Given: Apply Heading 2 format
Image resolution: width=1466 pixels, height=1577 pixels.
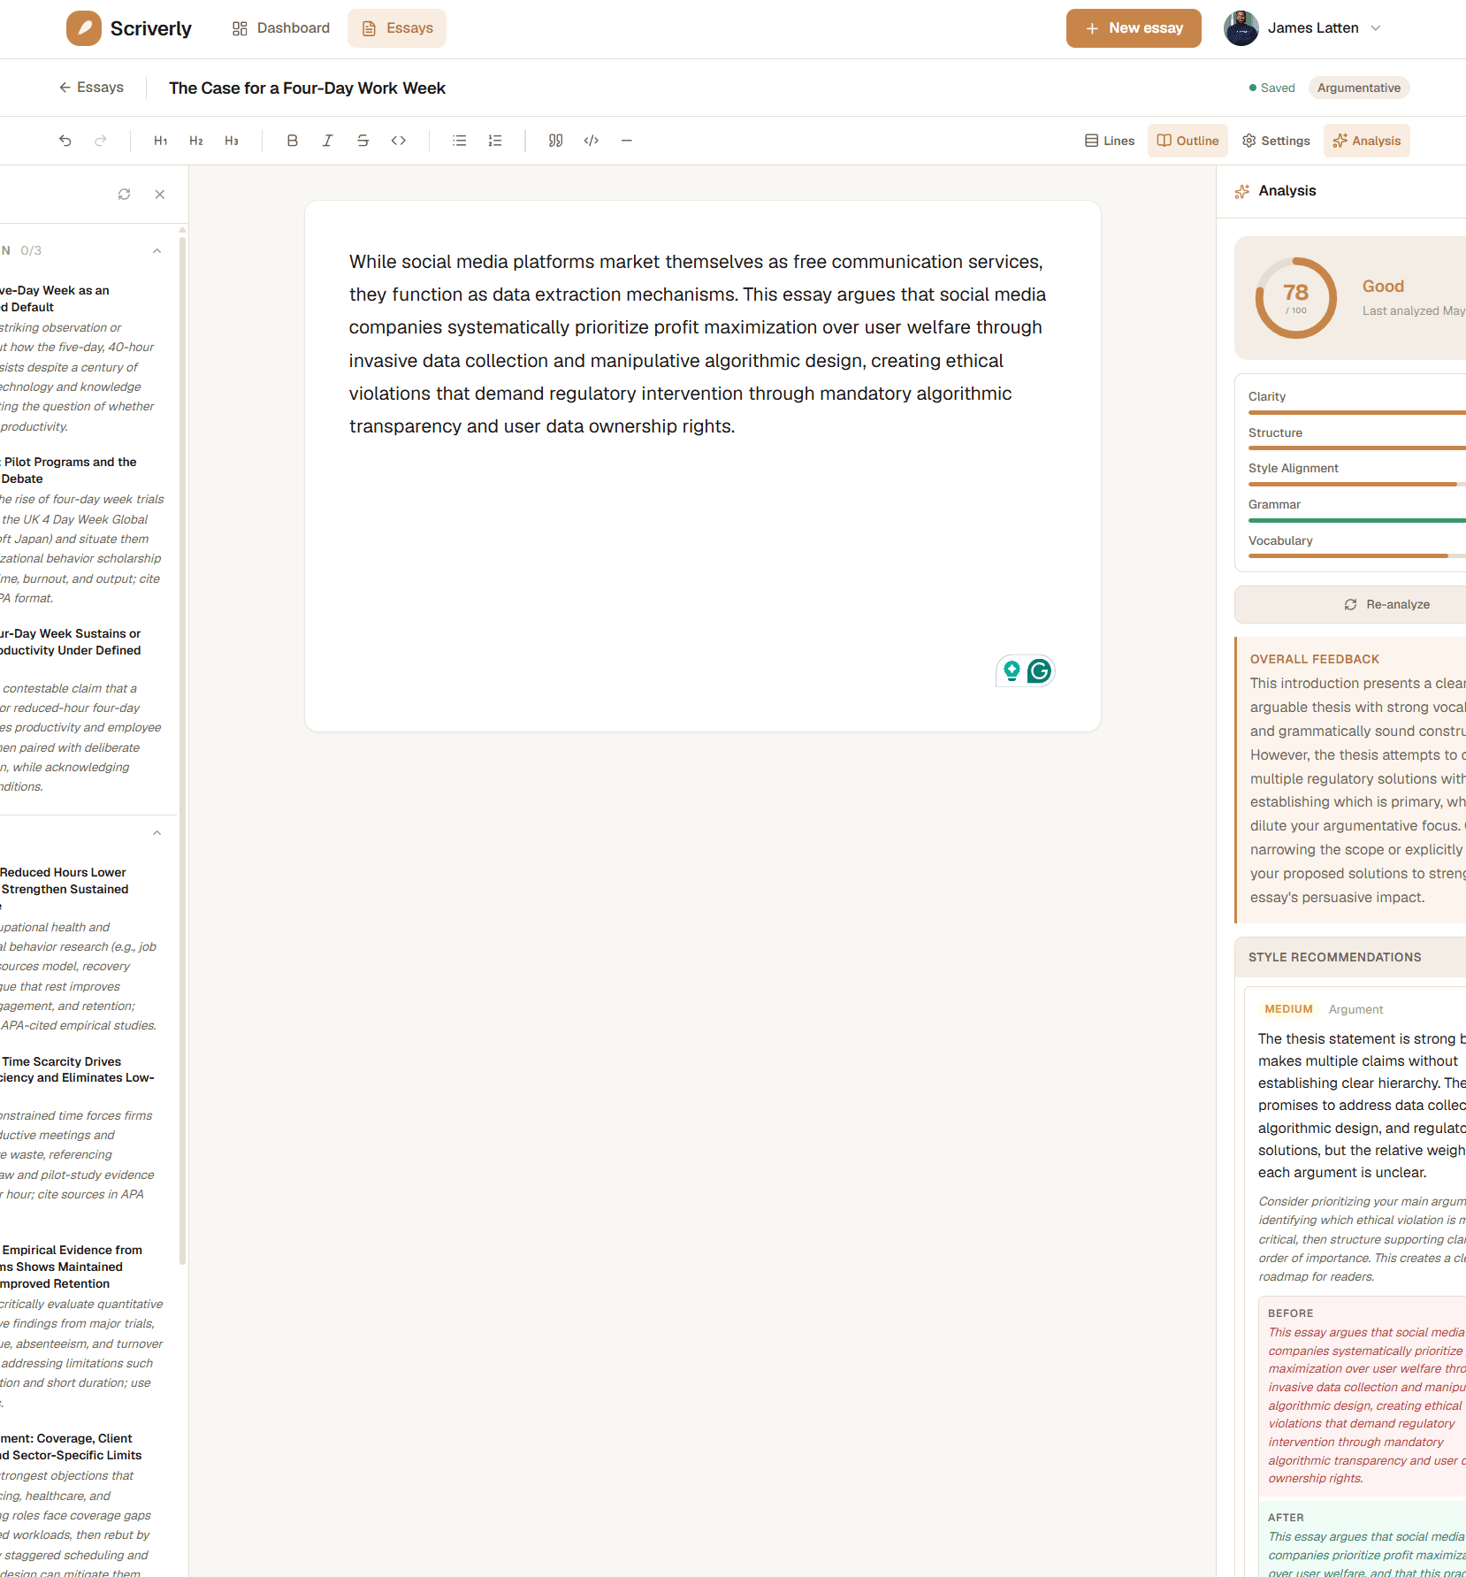Looking at the screenshot, I should tap(196, 141).
